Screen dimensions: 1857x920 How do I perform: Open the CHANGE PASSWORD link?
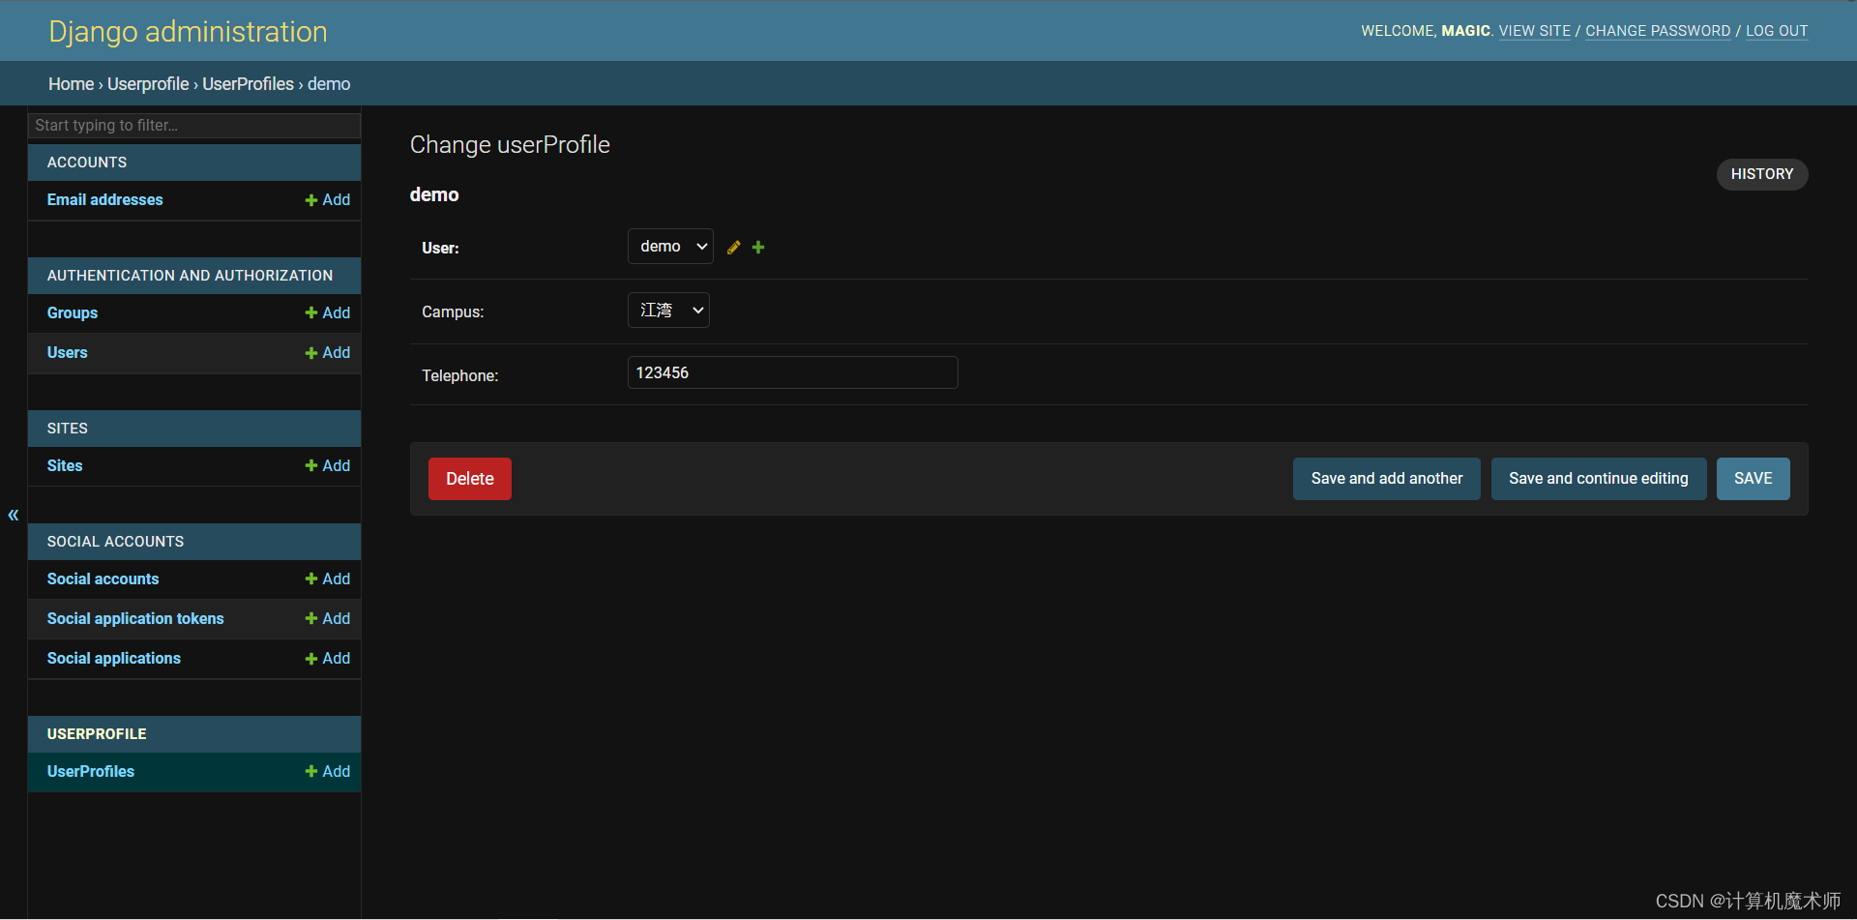1658,31
